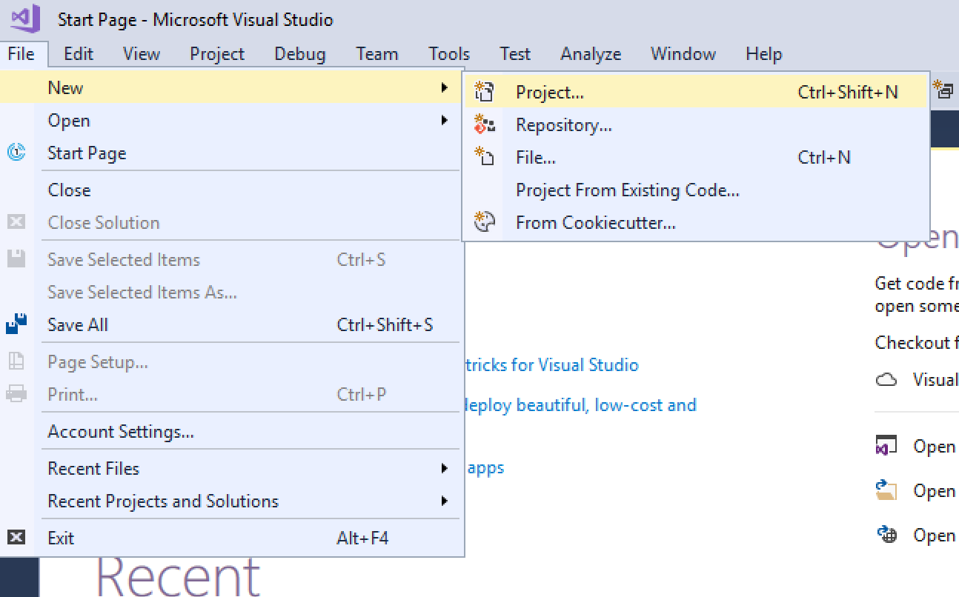Open the Team menu
959x597 pixels.
click(376, 53)
